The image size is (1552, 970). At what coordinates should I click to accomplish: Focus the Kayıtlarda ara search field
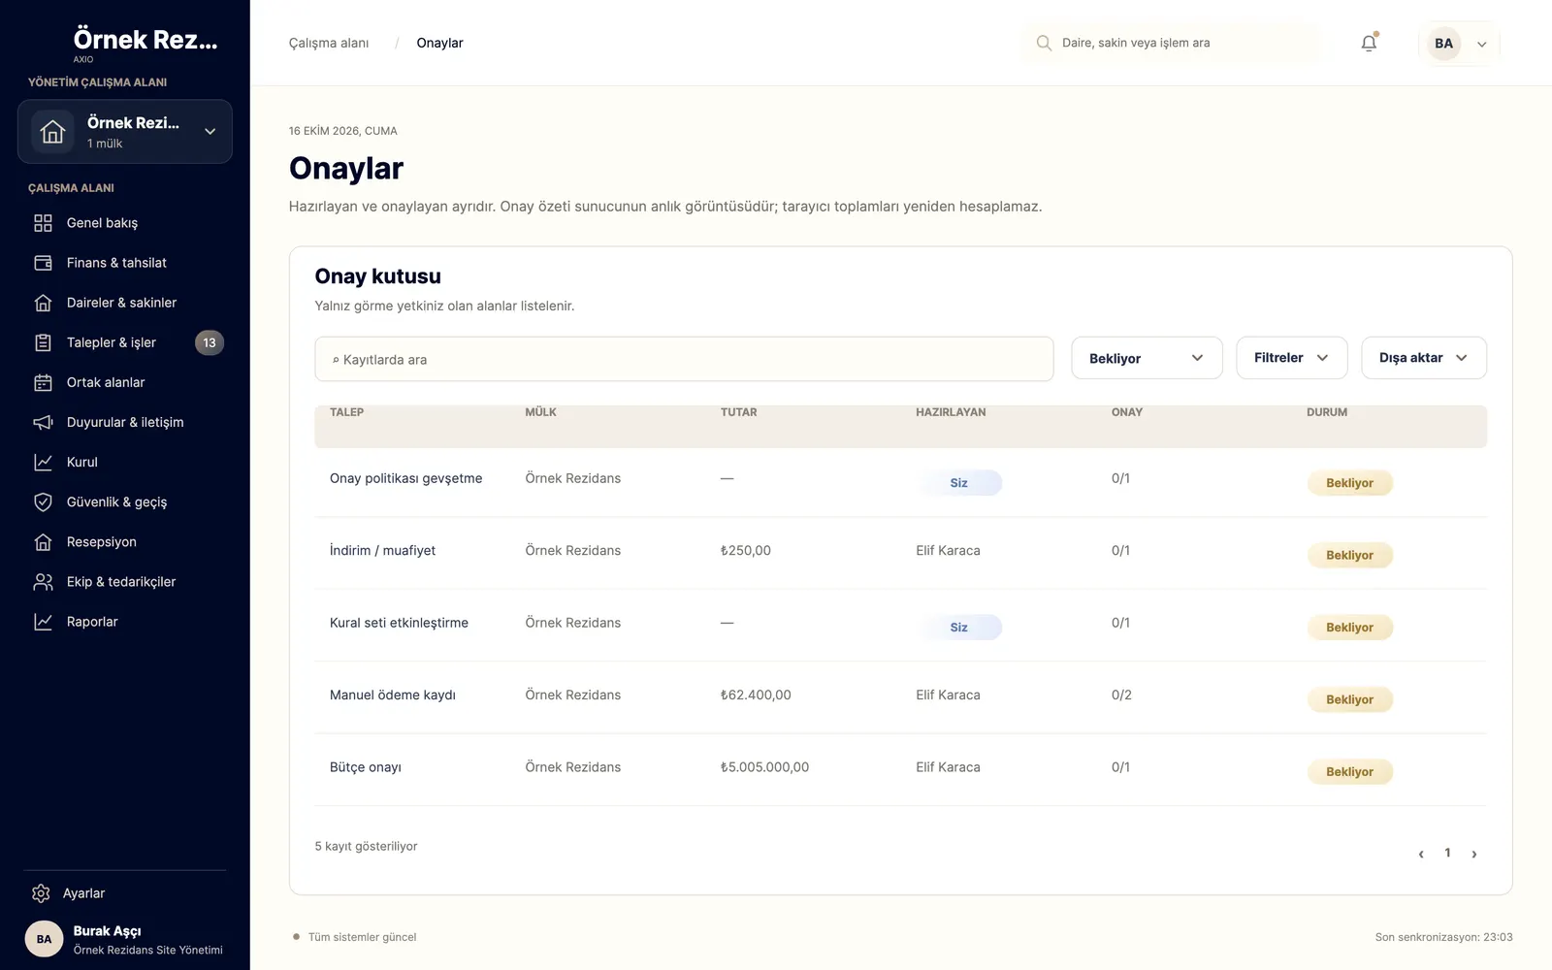pos(684,359)
